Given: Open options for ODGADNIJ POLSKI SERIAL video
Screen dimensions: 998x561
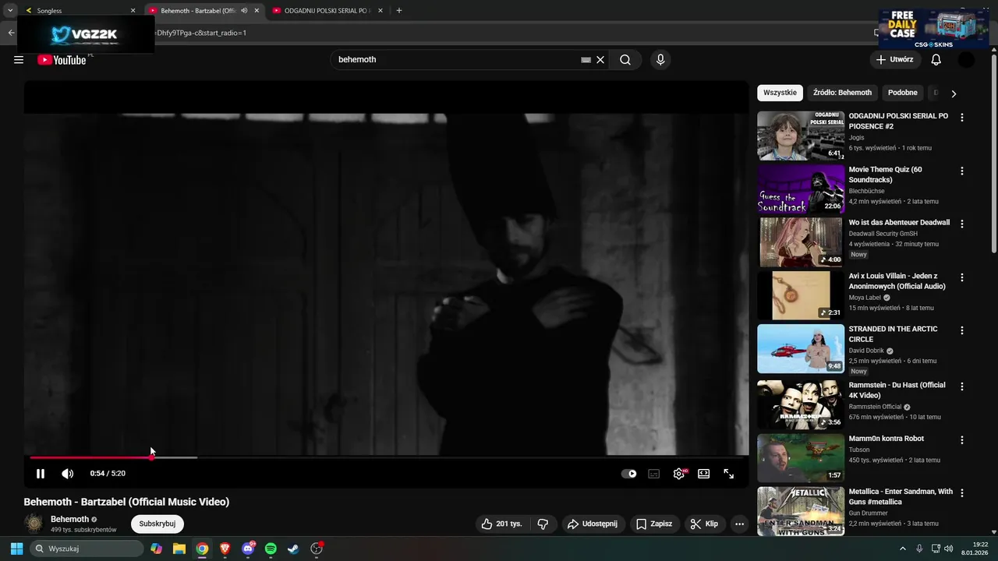Looking at the screenshot, I should pyautogui.click(x=961, y=118).
